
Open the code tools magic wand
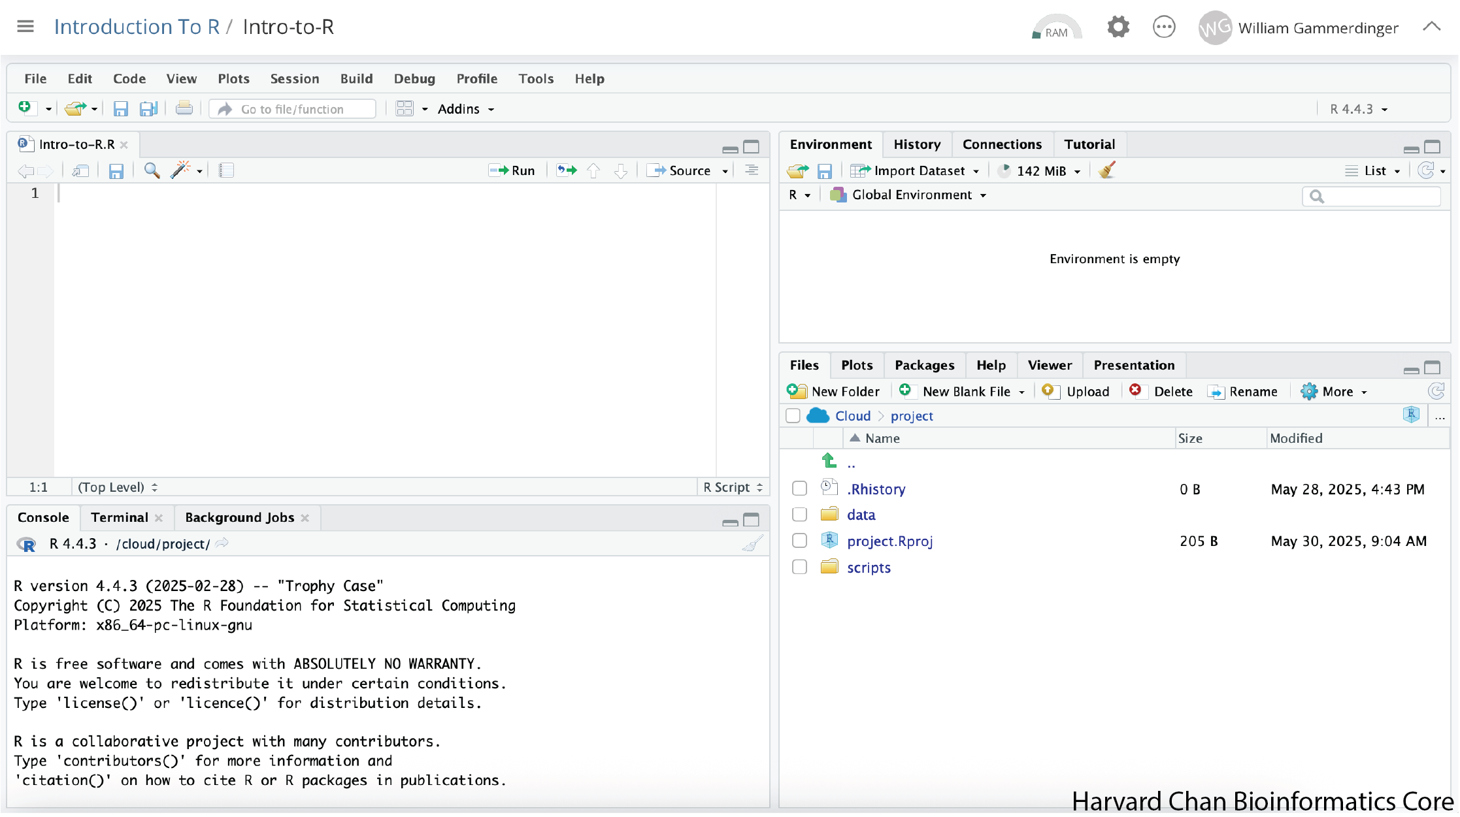(x=180, y=170)
